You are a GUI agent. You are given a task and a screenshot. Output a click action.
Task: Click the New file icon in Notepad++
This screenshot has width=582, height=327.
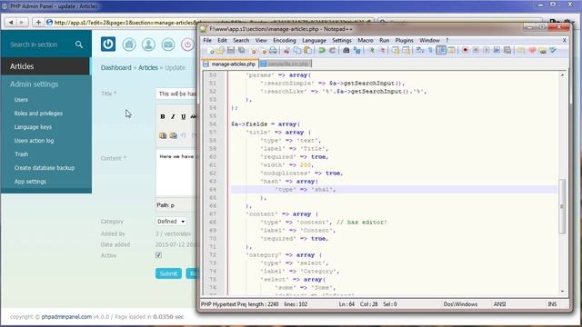(210, 50)
